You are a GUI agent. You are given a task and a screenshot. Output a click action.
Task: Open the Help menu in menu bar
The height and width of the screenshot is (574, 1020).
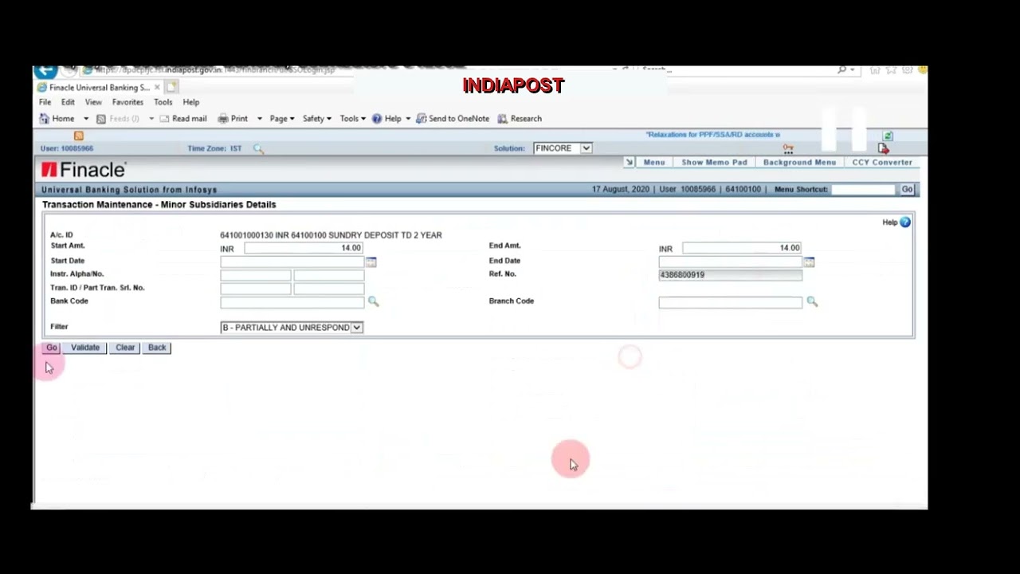coord(191,102)
